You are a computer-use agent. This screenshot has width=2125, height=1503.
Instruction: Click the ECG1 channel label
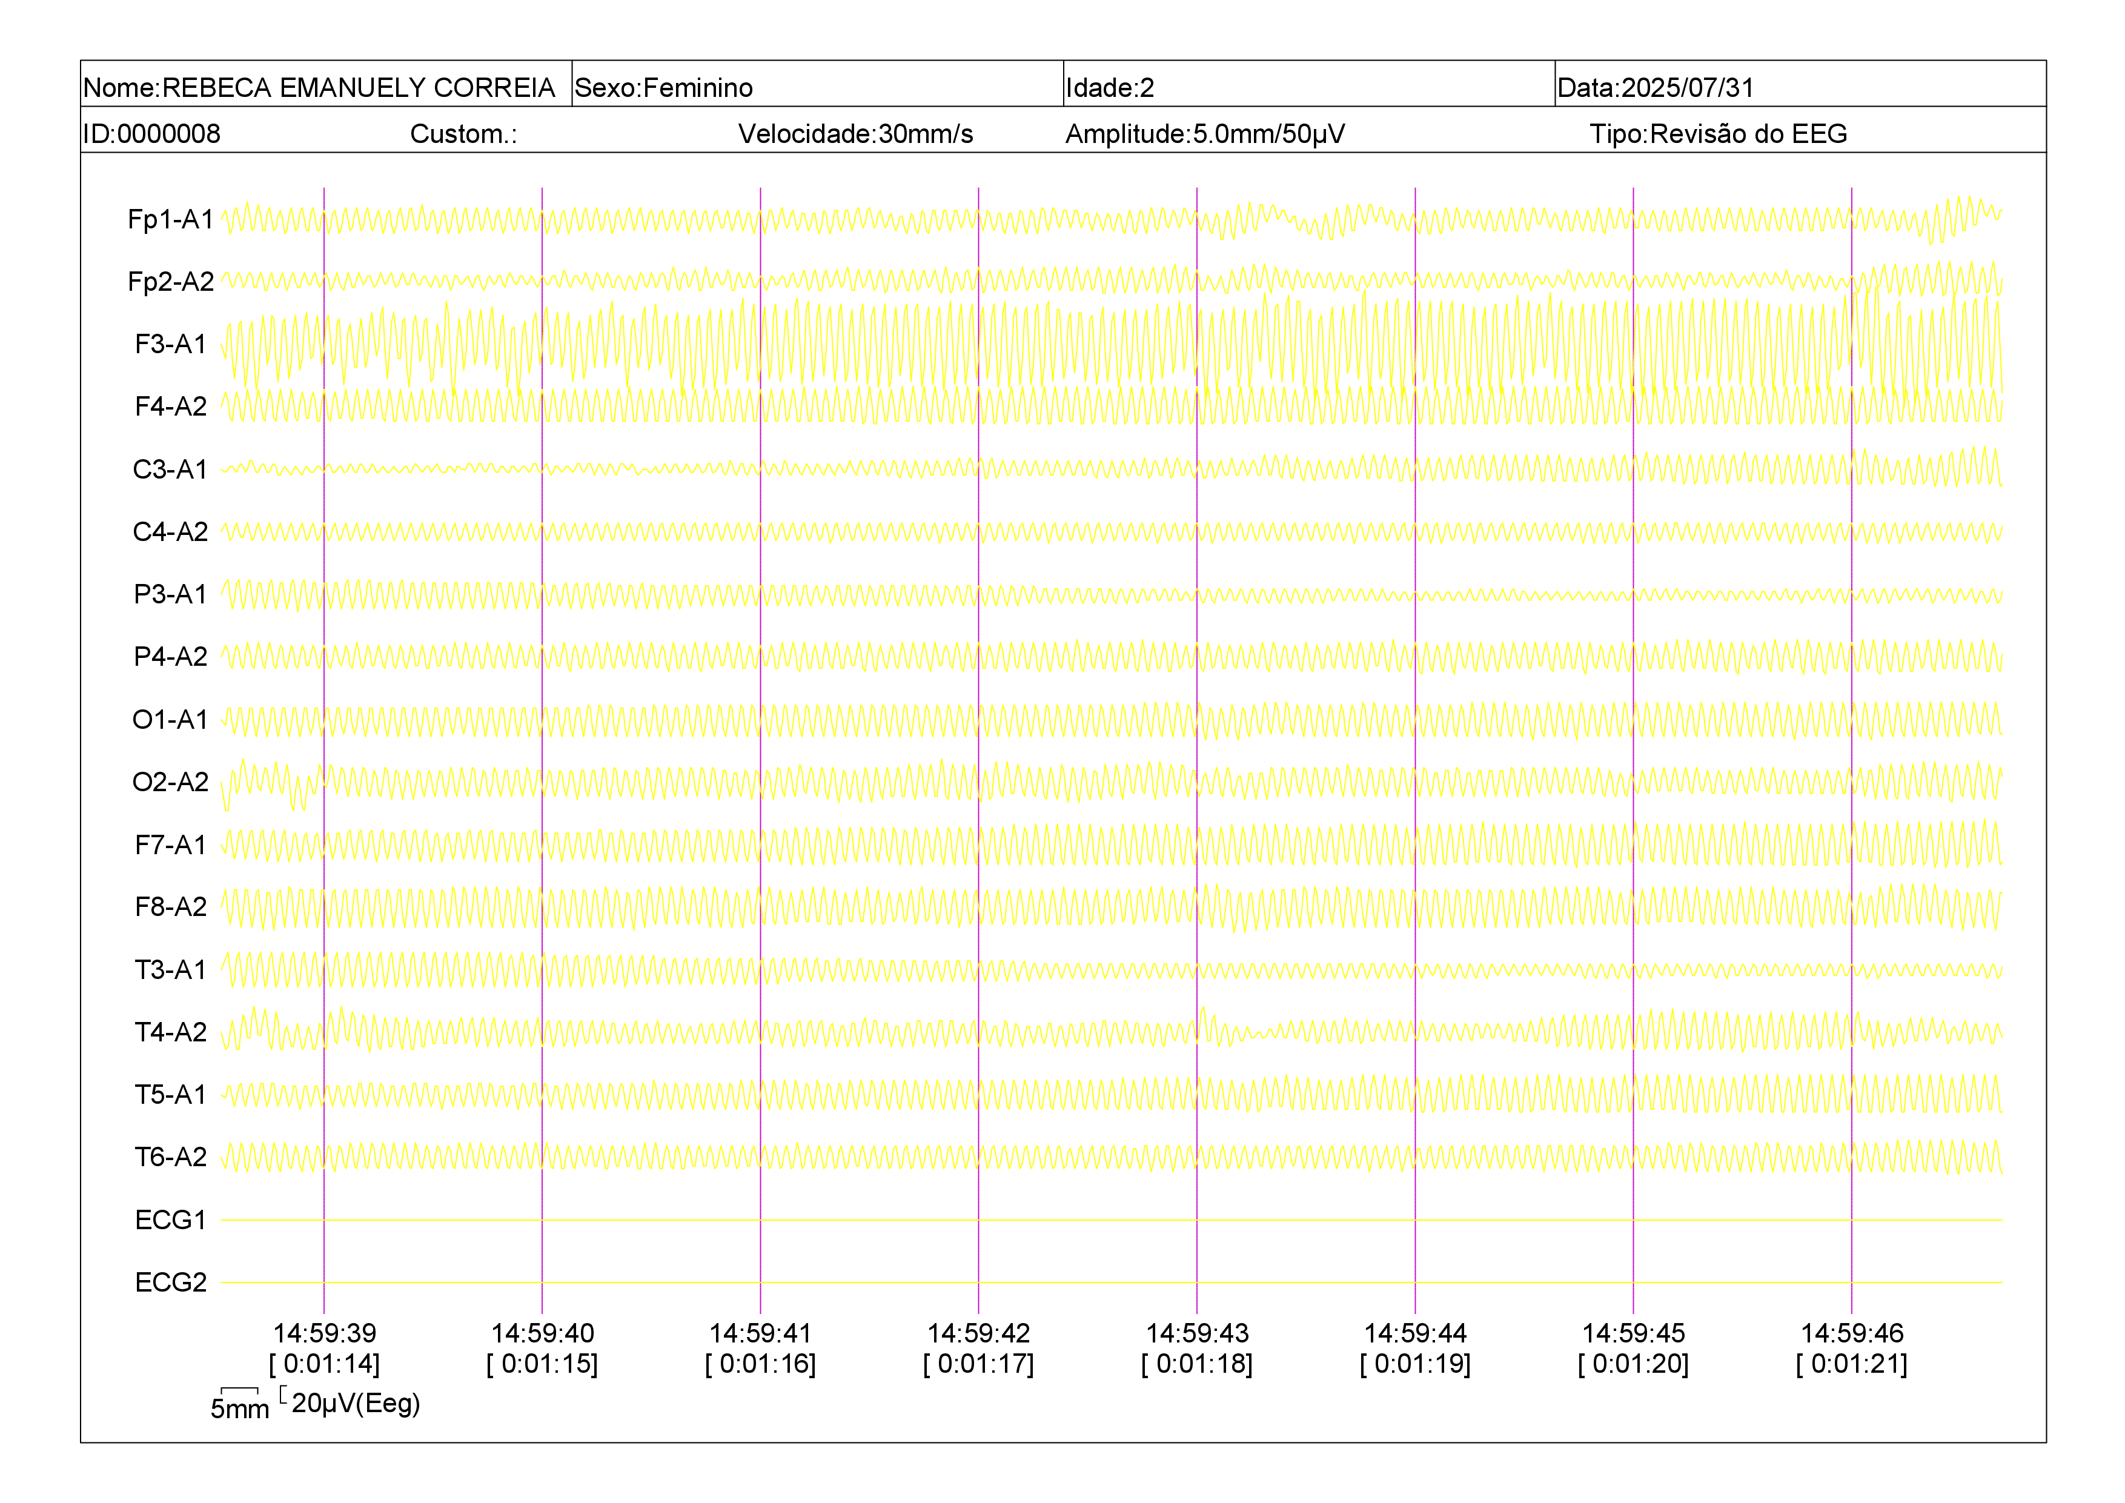point(170,1220)
